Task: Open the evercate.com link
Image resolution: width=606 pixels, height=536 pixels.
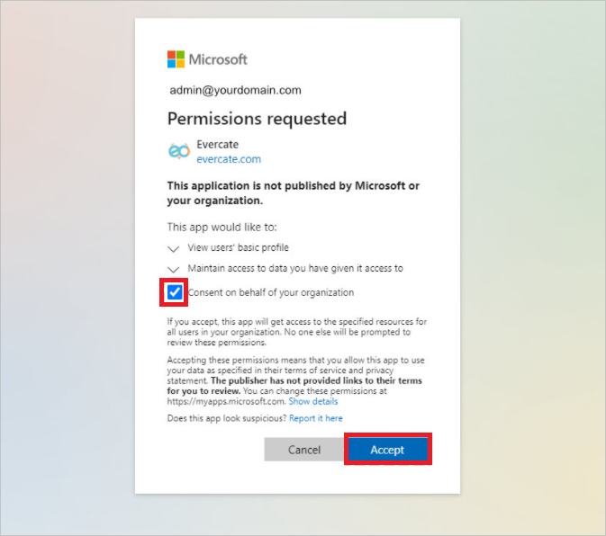Action: [229, 159]
